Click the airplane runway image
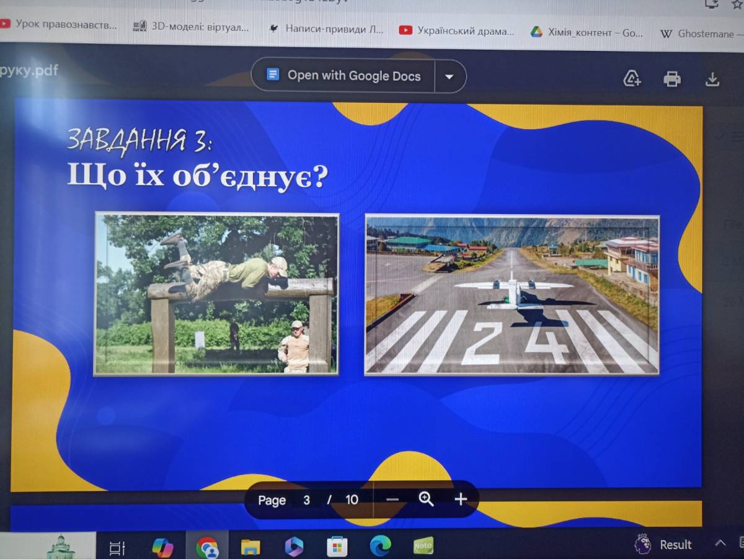The height and width of the screenshot is (559, 744). pos(511,295)
